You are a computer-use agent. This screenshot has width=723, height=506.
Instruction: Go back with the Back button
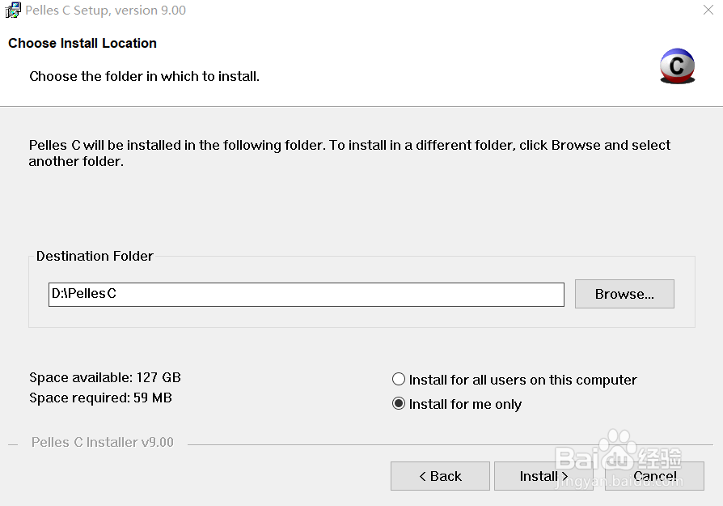coord(440,476)
